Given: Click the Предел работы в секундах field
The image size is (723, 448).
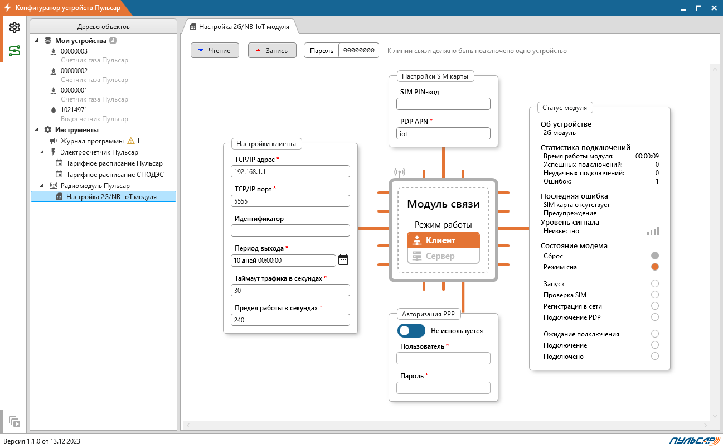Looking at the screenshot, I should (x=290, y=320).
